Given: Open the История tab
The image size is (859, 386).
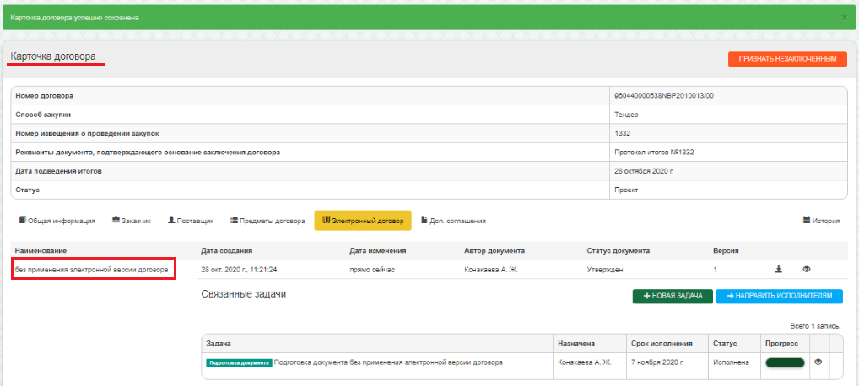Looking at the screenshot, I should (821, 221).
